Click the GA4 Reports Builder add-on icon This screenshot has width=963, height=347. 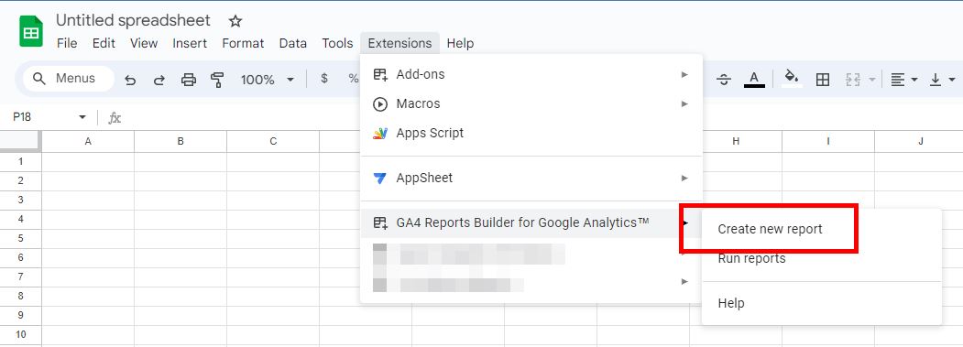tap(380, 222)
